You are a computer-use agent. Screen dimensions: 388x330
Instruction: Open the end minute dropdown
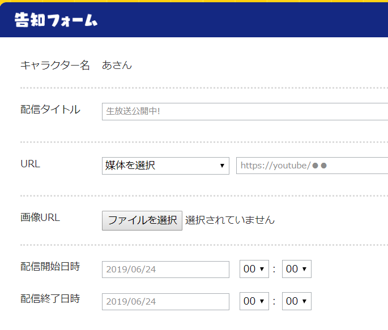pyautogui.click(x=297, y=301)
